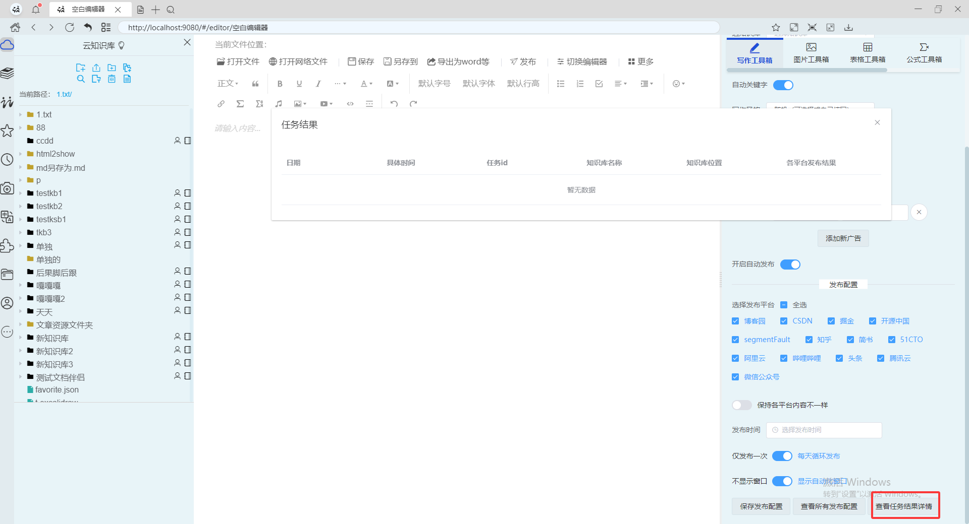Open the font color picker dropdown

click(x=370, y=84)
